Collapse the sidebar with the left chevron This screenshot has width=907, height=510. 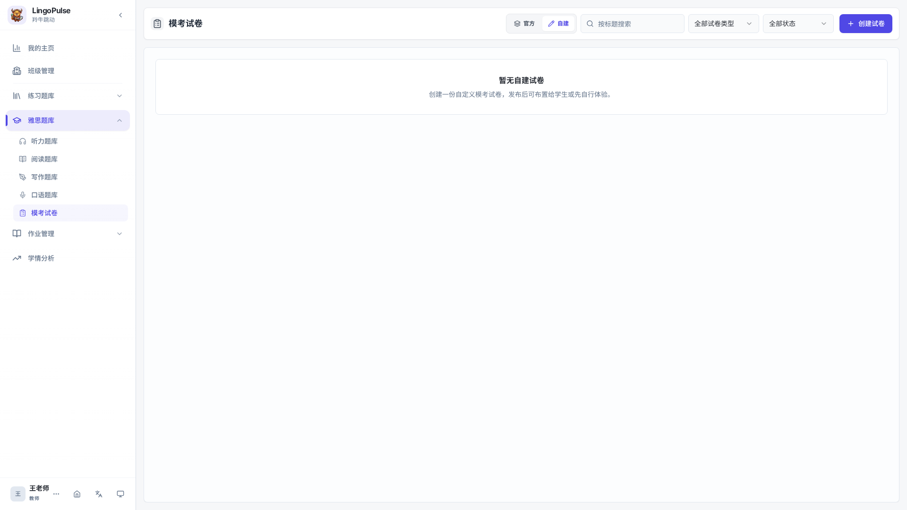click(x=120, y=15)
